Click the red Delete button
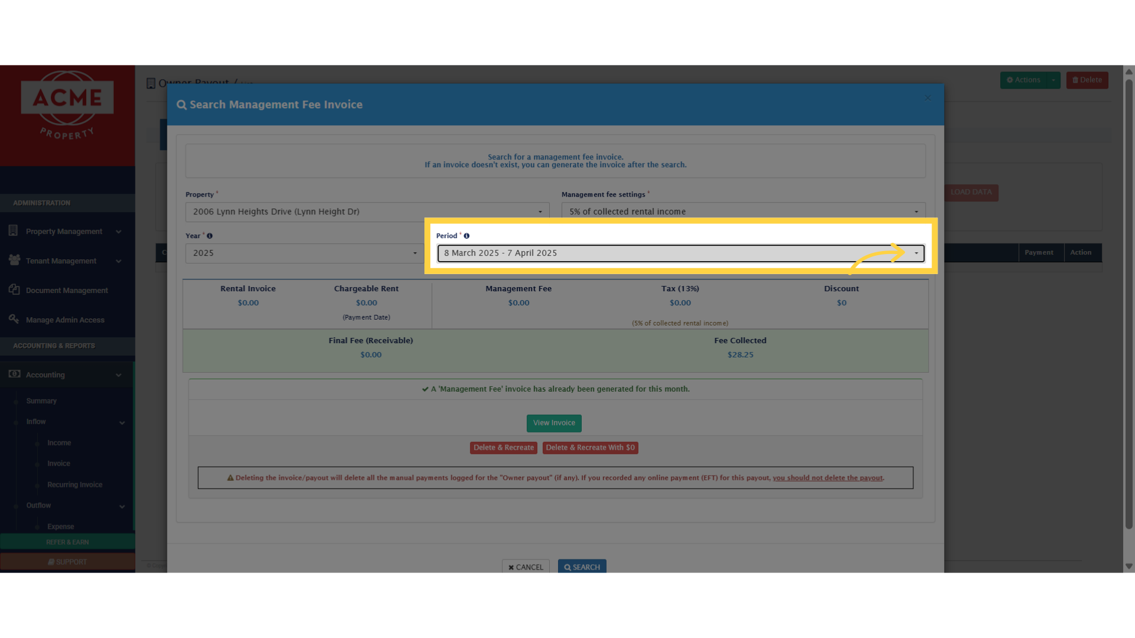This screenshot has height=638, width=1135. point(1087,80)
